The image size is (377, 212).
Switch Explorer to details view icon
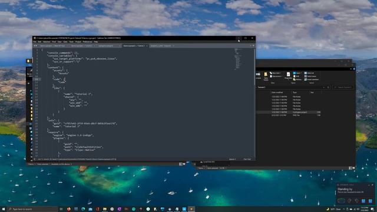[x=350, y=168]
